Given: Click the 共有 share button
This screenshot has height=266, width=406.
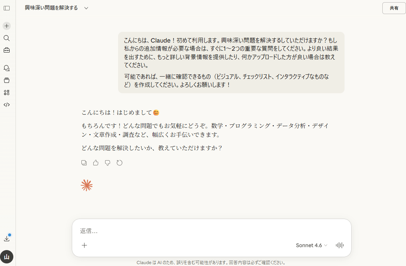Looking at the screenshot, I should tap(394, 8).
